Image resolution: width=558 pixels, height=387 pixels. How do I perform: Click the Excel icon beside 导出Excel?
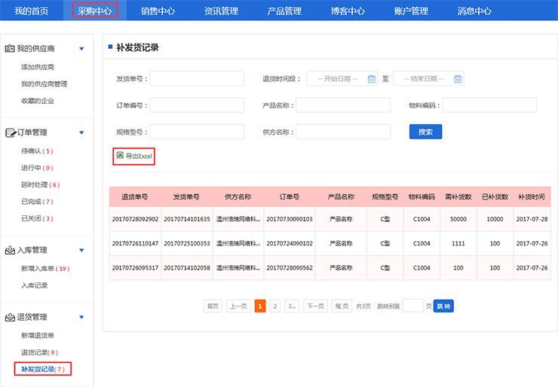[120, 155]
